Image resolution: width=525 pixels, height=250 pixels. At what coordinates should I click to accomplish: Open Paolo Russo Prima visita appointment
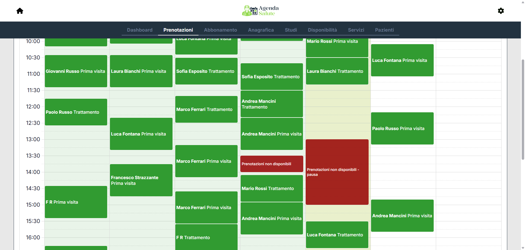402,128
